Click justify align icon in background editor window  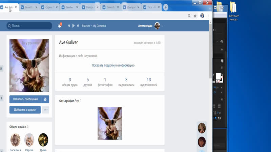tap(219, 106)
